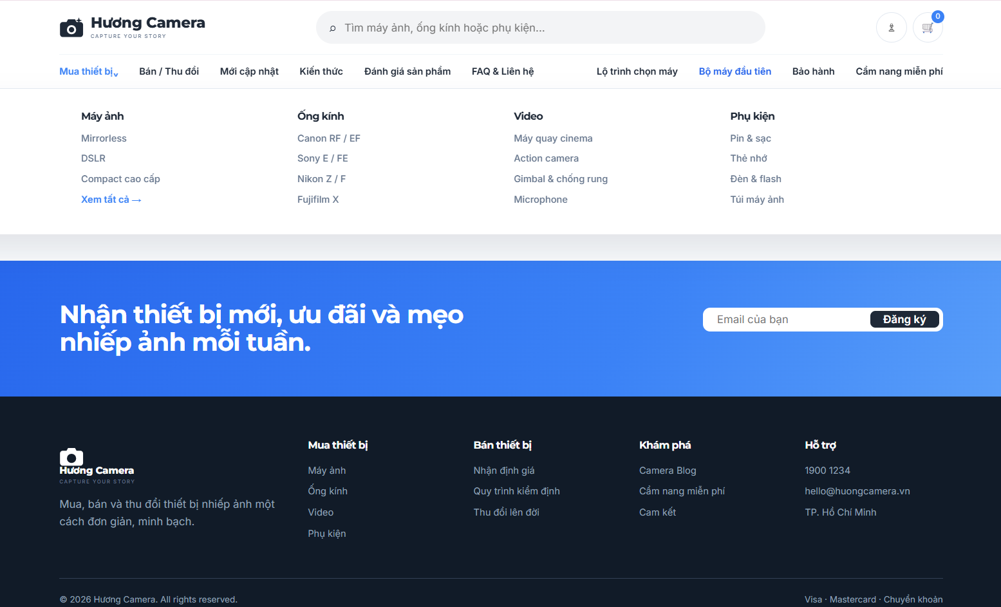Open the Mới cập nhật menu
Image resolution: width=1001 pixels, height=607 pixels.
point(249,71)
